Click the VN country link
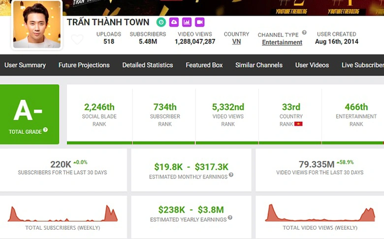The width and height of the screenshot is (384, 239). click(236, 42)
